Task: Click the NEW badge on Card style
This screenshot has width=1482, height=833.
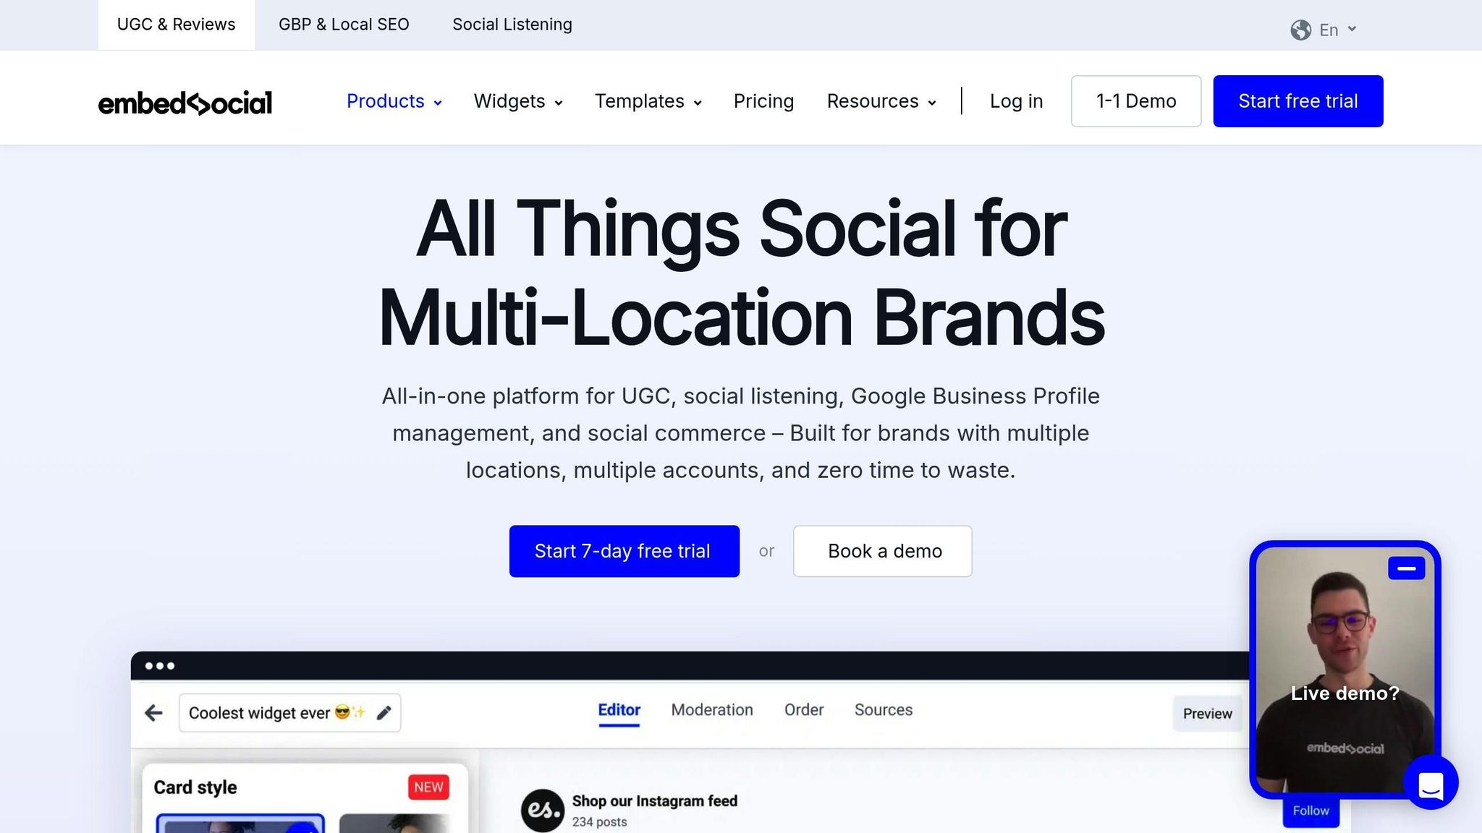Action: [428, 787]
